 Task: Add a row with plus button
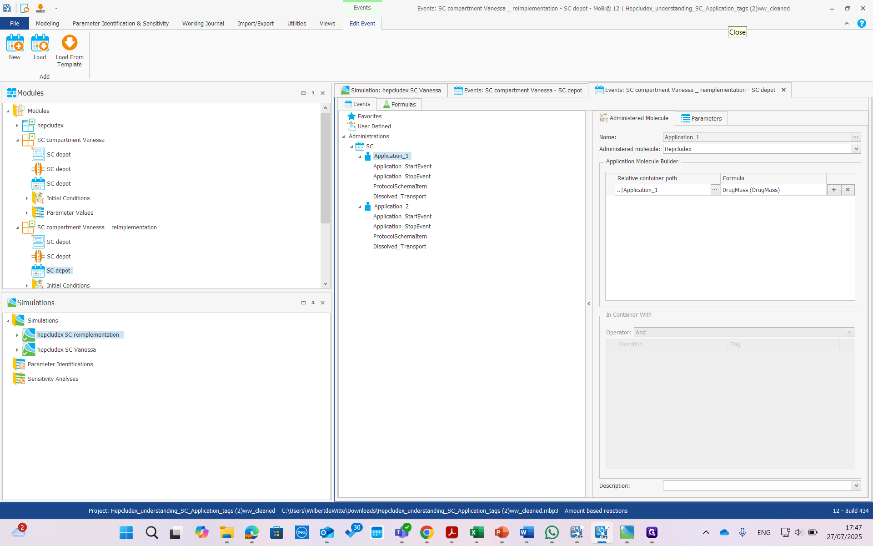[833, 190]
